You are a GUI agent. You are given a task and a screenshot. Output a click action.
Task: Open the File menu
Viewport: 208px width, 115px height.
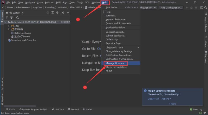[x=8, y=2]
